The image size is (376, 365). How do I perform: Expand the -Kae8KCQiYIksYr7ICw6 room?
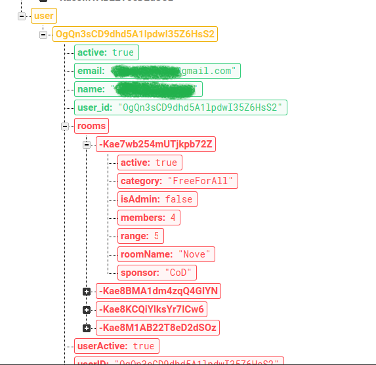(87, 310)
